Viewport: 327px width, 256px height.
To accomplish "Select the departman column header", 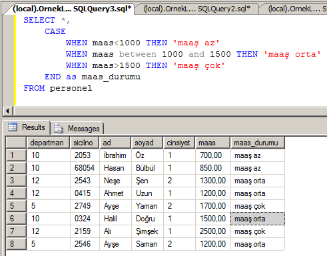I will pos(49,143).
